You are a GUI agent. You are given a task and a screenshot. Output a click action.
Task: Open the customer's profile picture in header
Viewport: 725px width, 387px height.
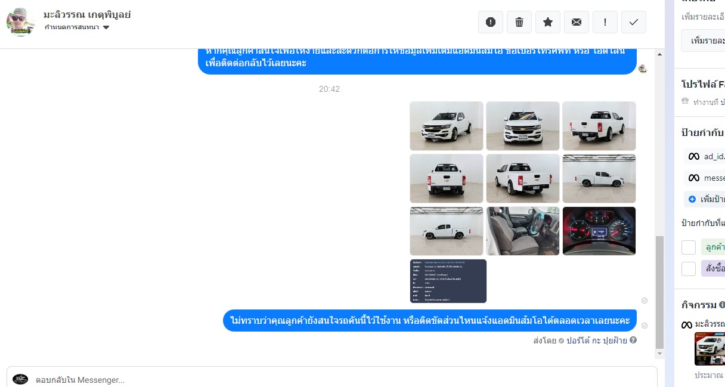pyautogui.click(x=21, y=22)
